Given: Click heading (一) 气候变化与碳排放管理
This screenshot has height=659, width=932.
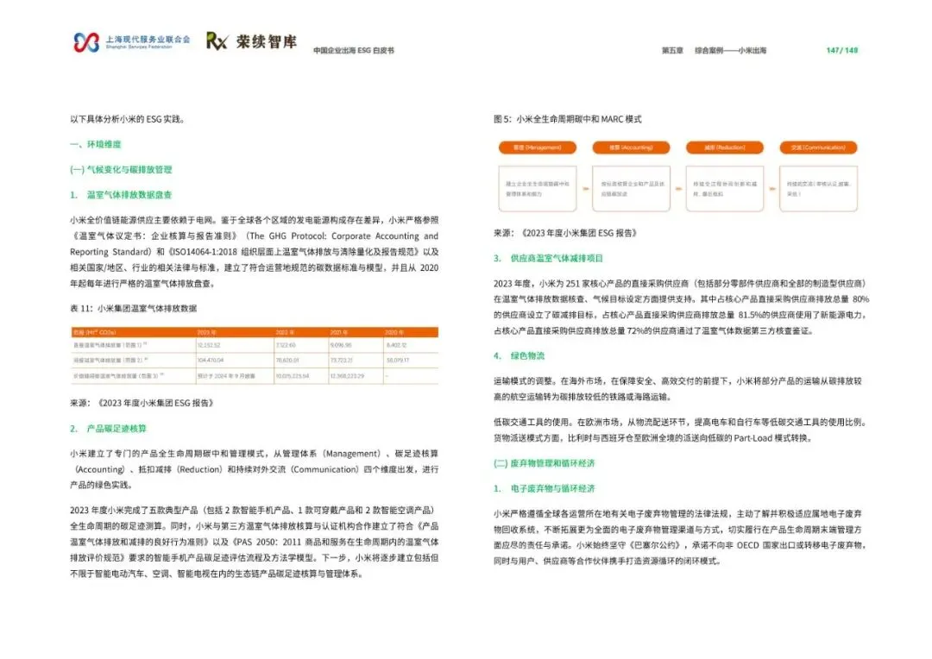Looking at the screenshot, I should 122,169.
